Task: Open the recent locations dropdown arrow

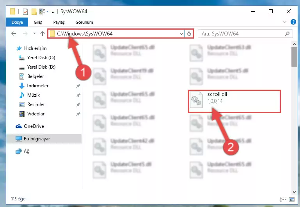Action: coord(34,34)
